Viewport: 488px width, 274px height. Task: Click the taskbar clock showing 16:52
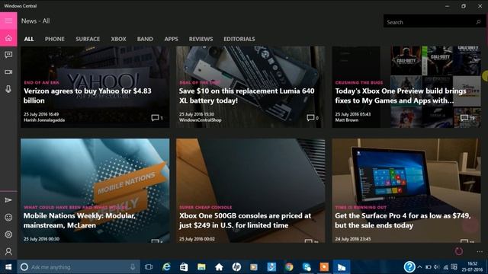click(x=472, y=267)
